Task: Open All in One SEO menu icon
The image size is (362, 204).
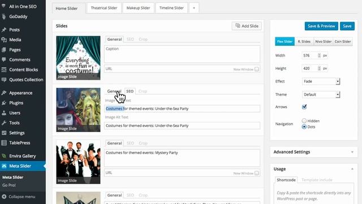Action: coord(4,6)
